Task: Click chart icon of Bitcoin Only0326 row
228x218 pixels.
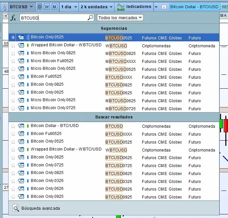Action: (x=21, y=181)
